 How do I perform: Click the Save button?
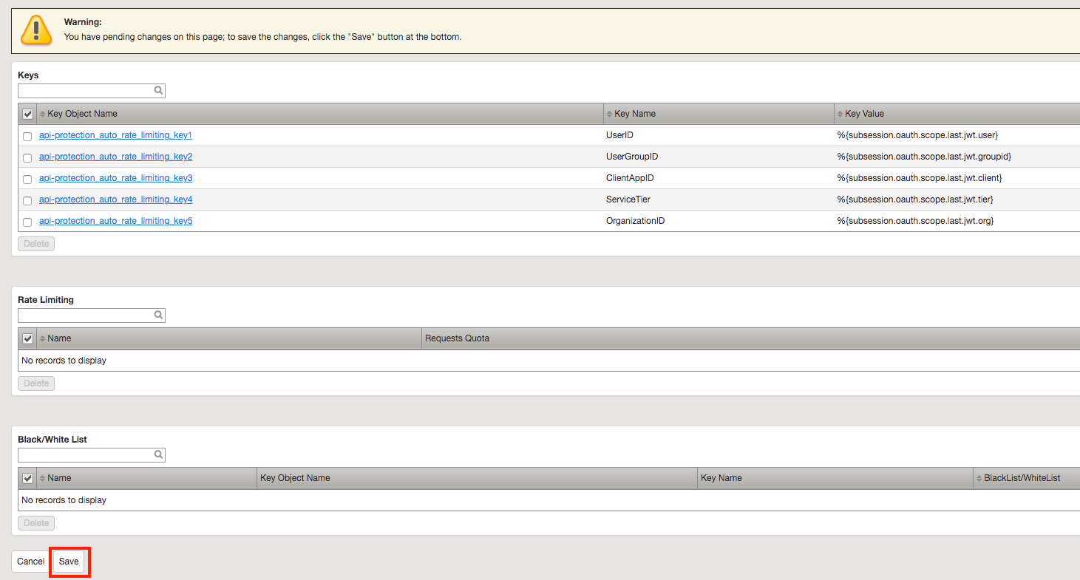(x=69, y=562)
